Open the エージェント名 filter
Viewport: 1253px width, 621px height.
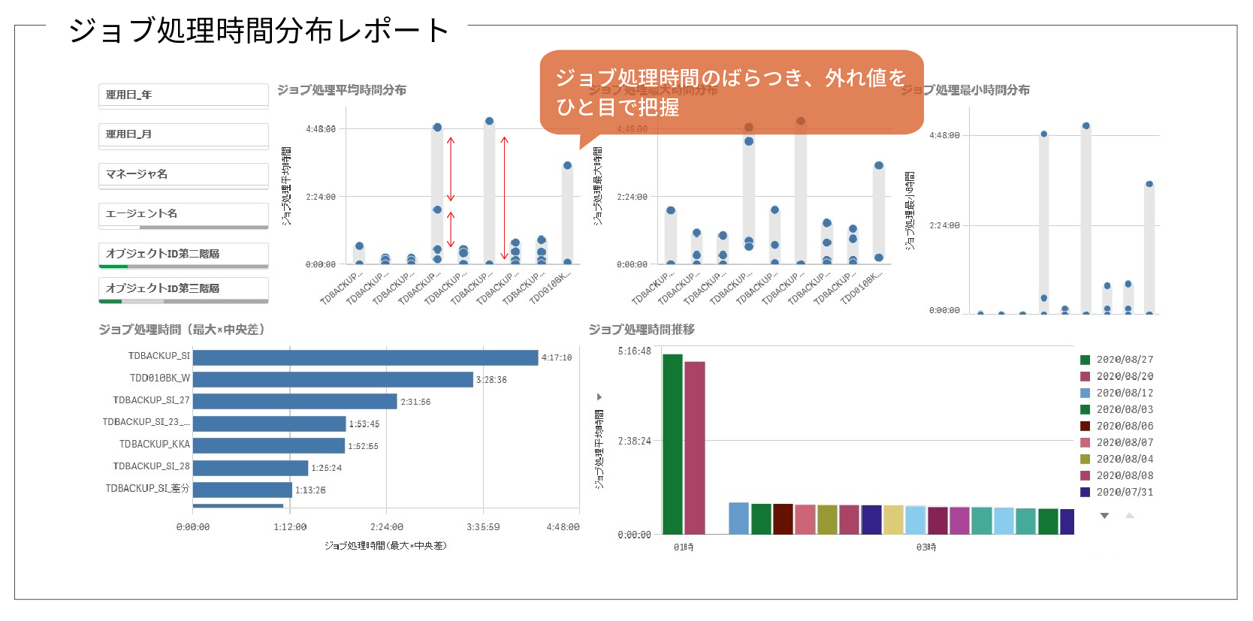pos(183,215)
